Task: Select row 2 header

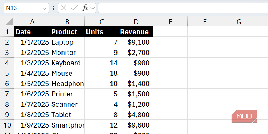Action: (x=7, y=42)
